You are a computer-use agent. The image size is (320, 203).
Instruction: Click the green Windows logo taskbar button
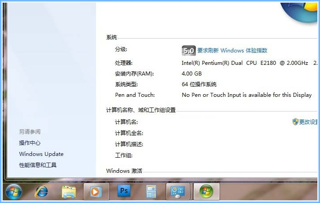tap(206, 191)
